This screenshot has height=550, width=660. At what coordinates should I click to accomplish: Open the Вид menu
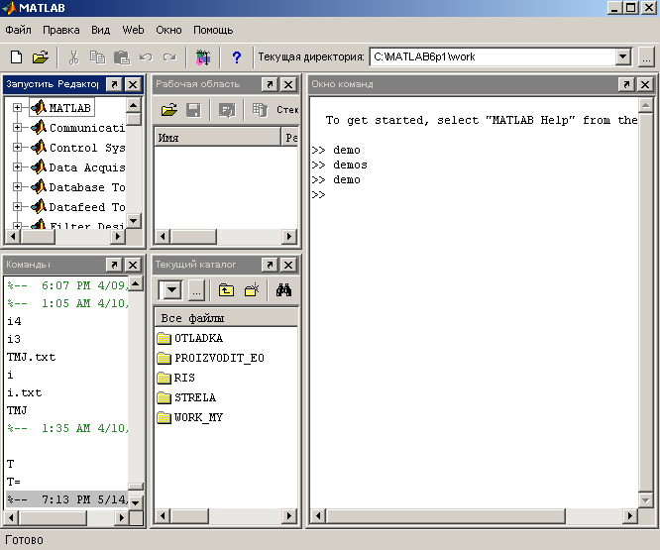tap(101, 30)
